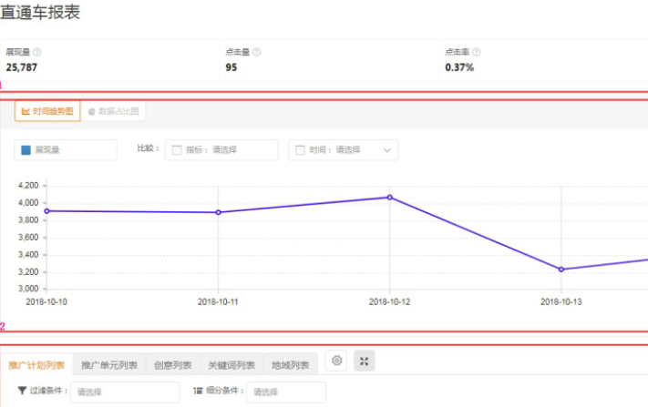Enable the 指标 comparison checkbox

177,150
